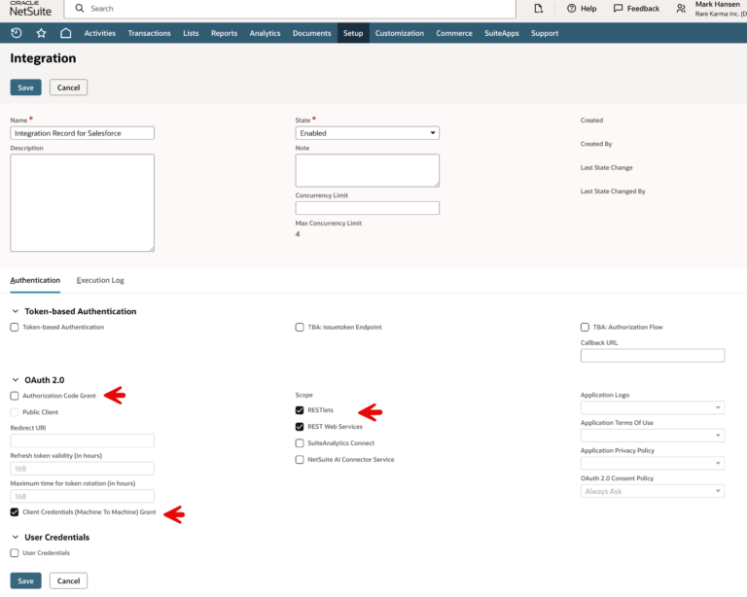Click the Refresh token validity field

[x=82, y=468]
